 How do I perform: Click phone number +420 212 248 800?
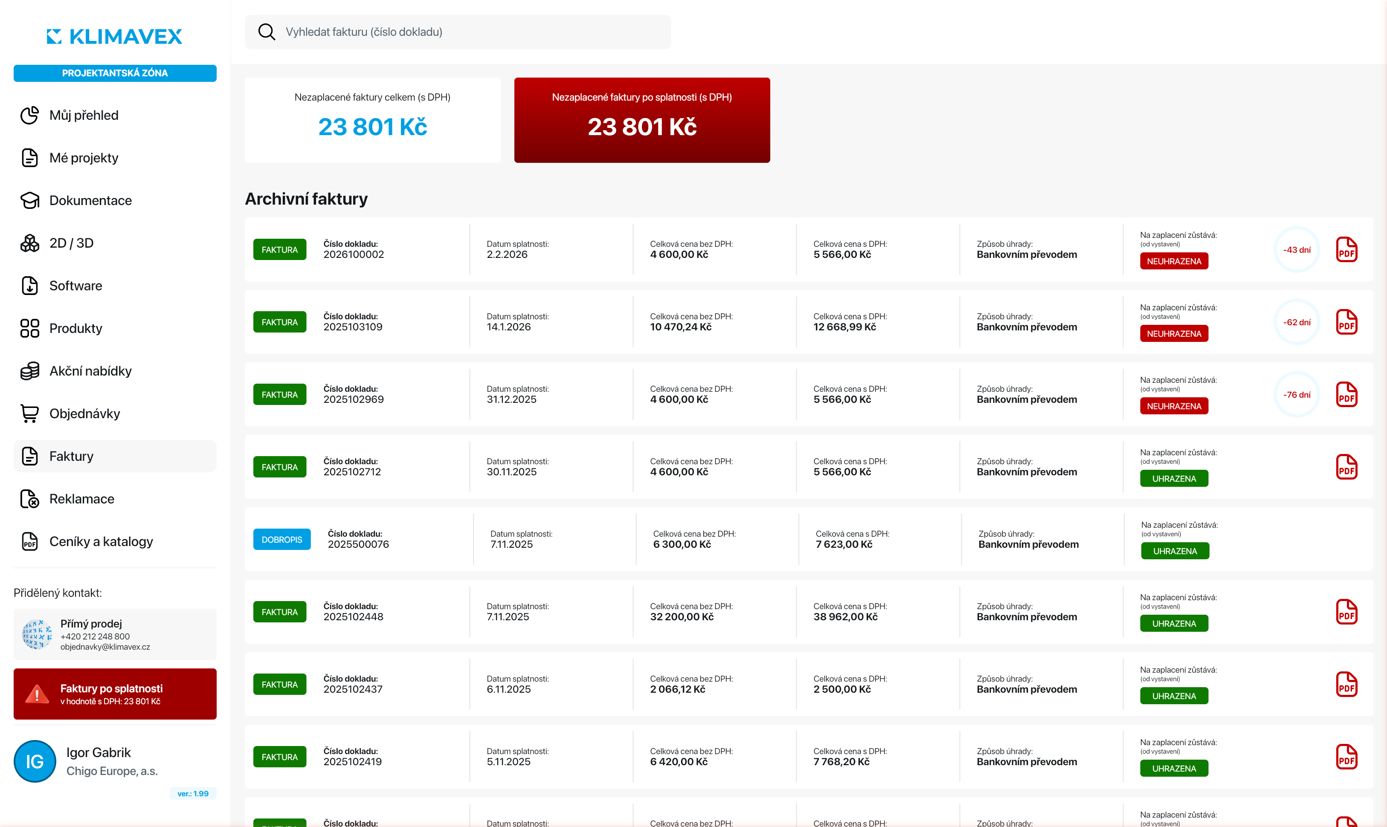[x=96, y=636]
